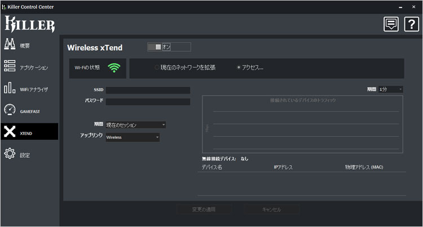
Task: Click the applications list icon
Action: tap(10, 66)
